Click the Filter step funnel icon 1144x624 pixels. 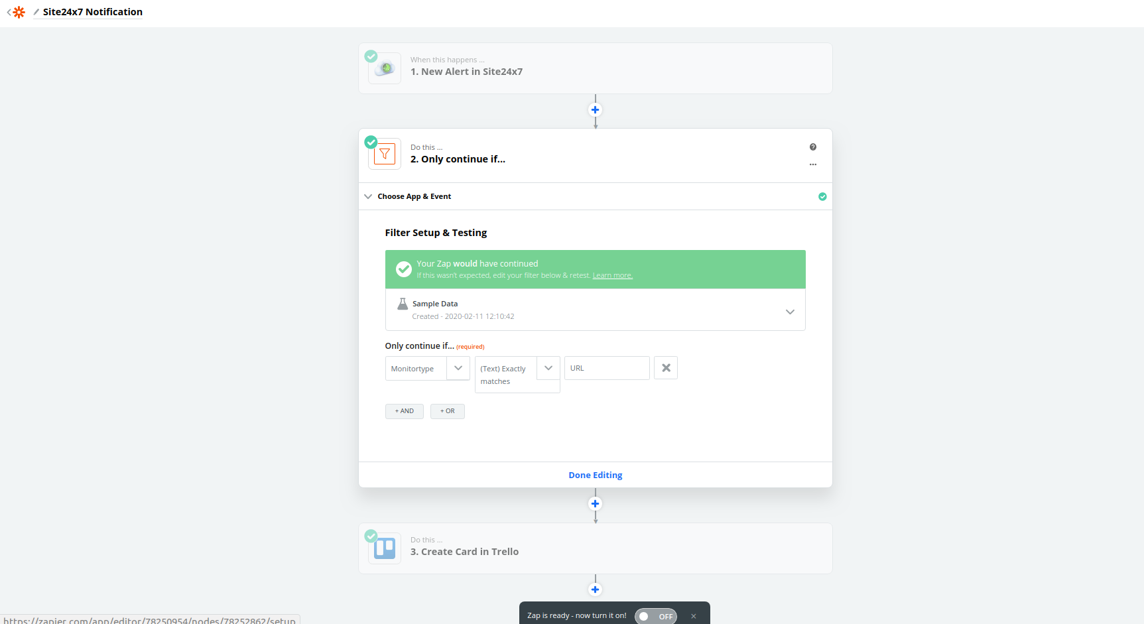385,154
